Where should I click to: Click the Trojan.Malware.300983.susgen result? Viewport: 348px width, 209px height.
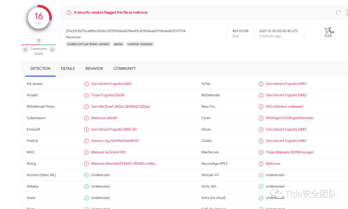pos(290,152)
